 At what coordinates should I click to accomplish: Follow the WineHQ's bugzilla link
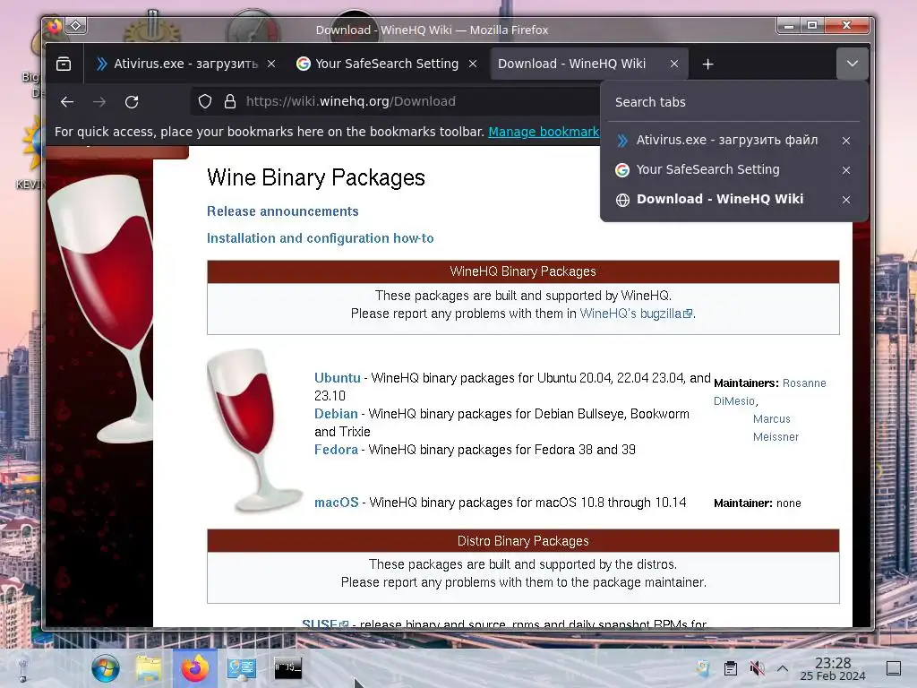pyautogui.click(x=636, y=314)
